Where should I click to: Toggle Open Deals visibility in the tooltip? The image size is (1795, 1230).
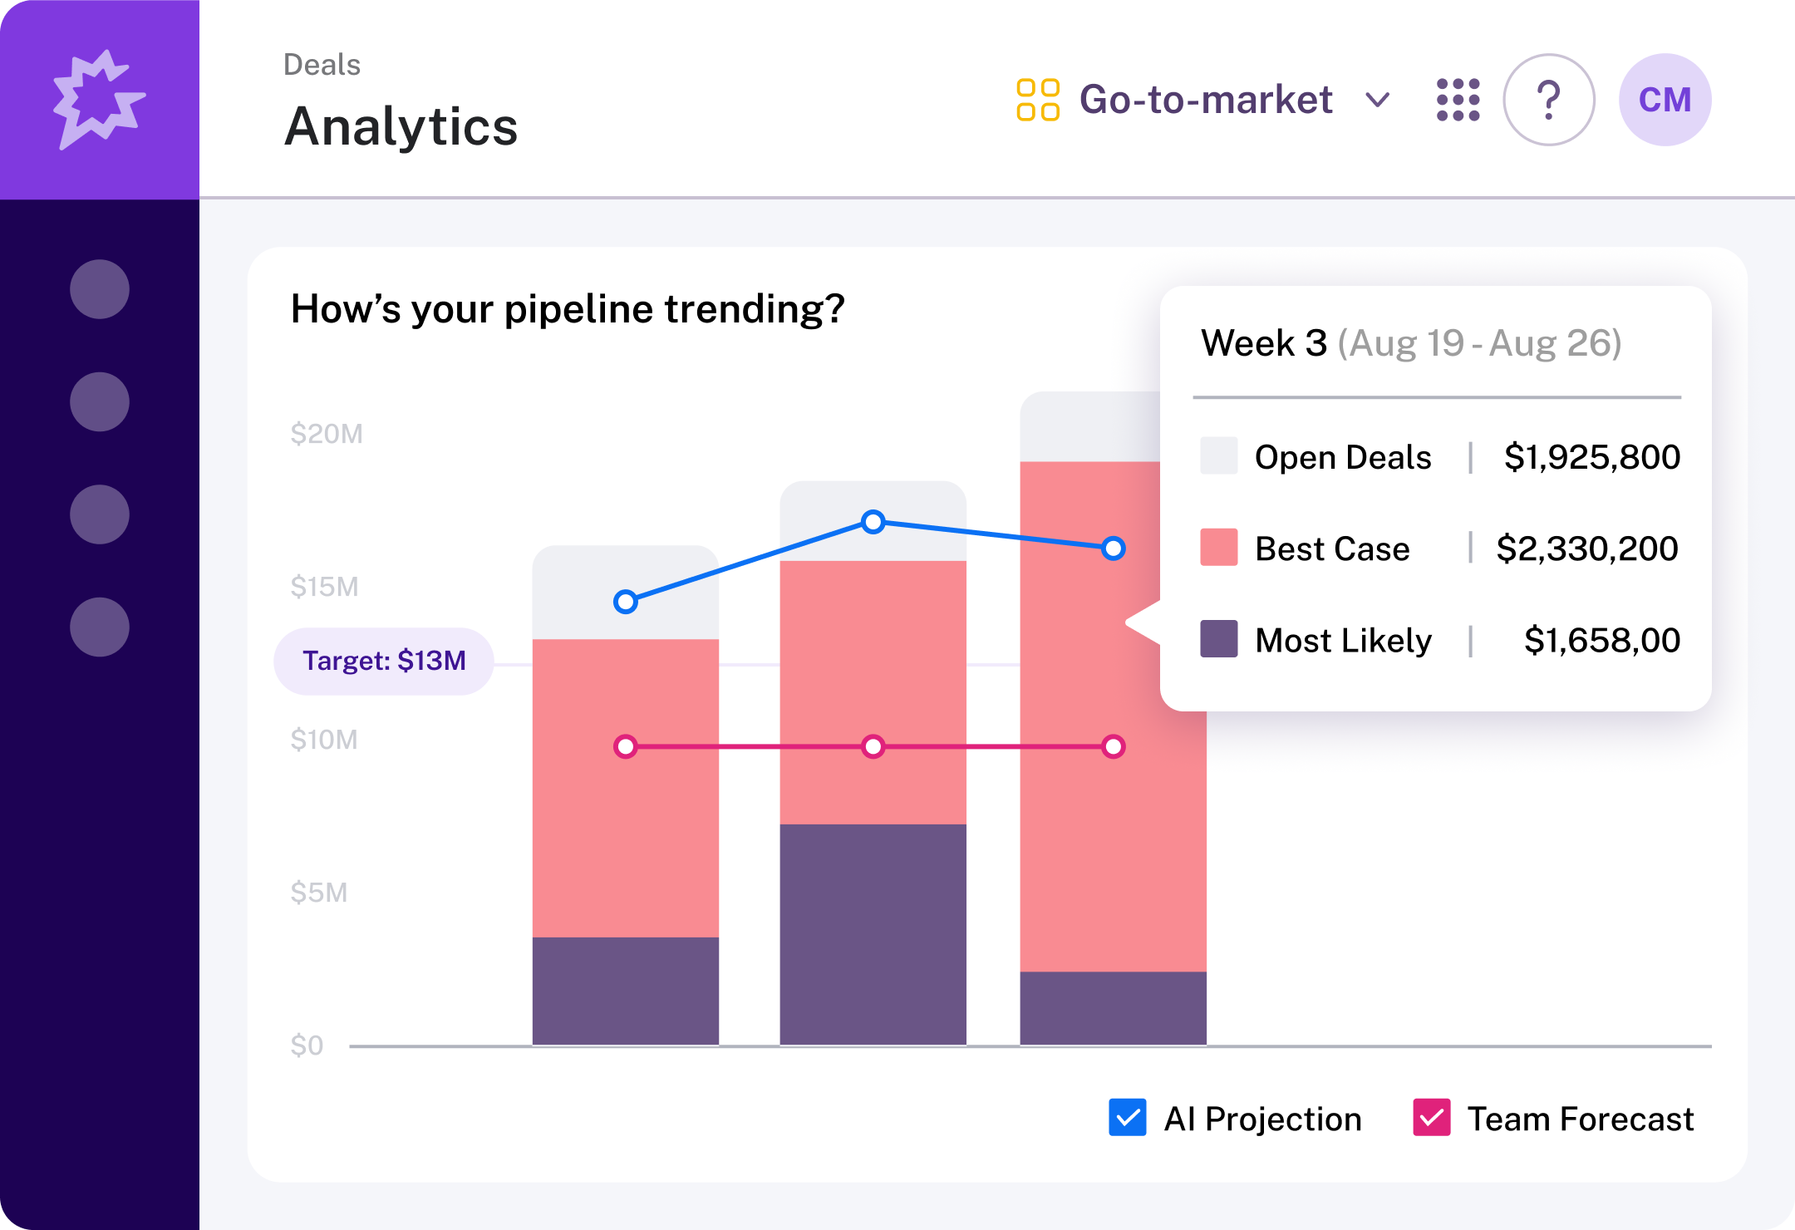1219,456
